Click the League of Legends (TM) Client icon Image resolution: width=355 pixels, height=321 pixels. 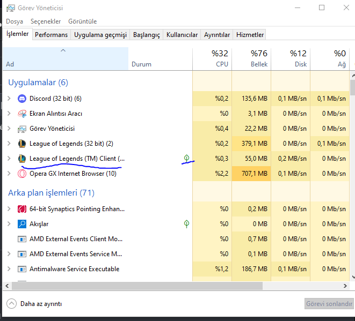point(22,159)
